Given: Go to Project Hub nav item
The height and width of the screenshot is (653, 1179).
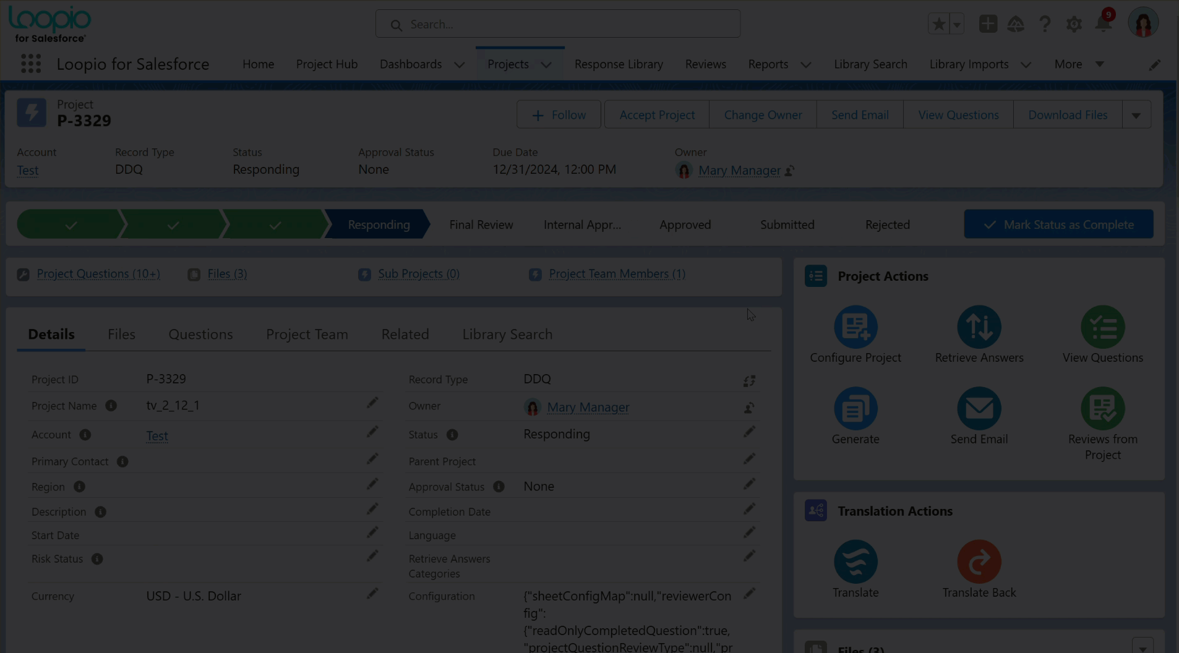Looking at the screenshot, I should tap(327, 64).
